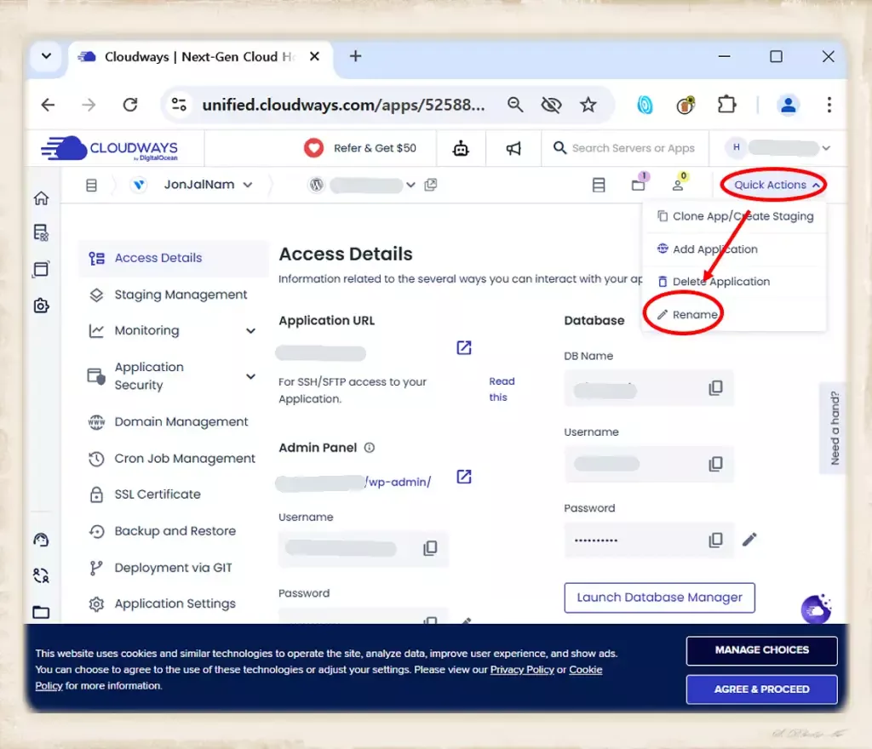Open the Privacy Policy link

tap(521, 670)
